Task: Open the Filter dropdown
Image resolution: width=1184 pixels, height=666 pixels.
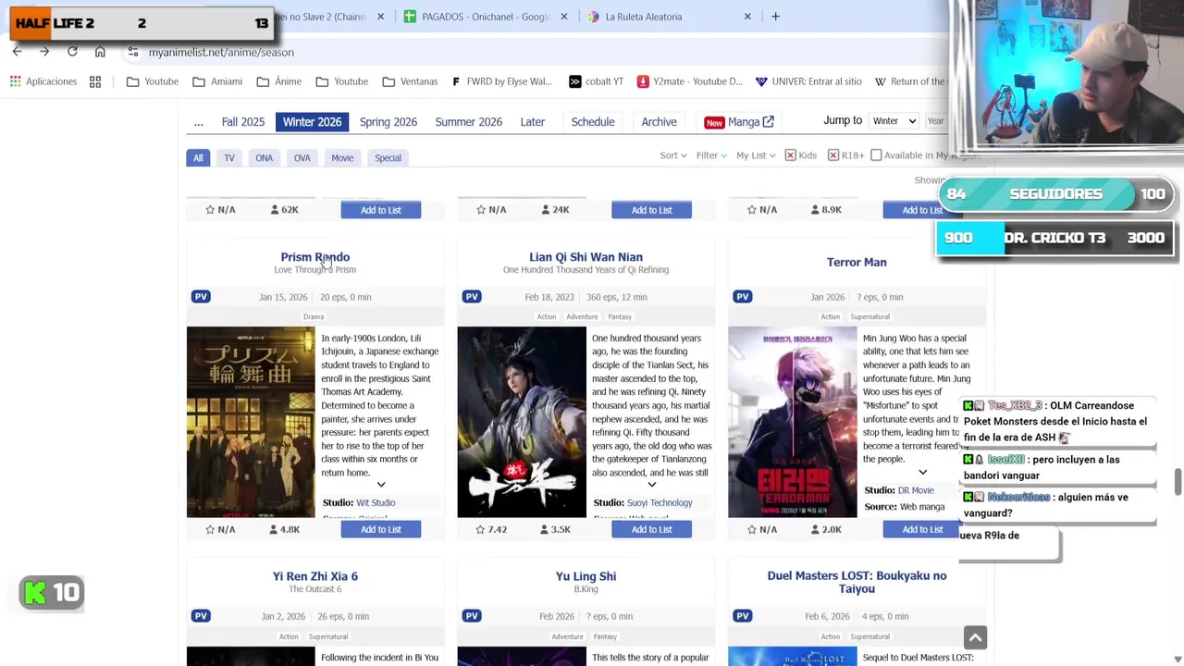Action: coord(711,155)
